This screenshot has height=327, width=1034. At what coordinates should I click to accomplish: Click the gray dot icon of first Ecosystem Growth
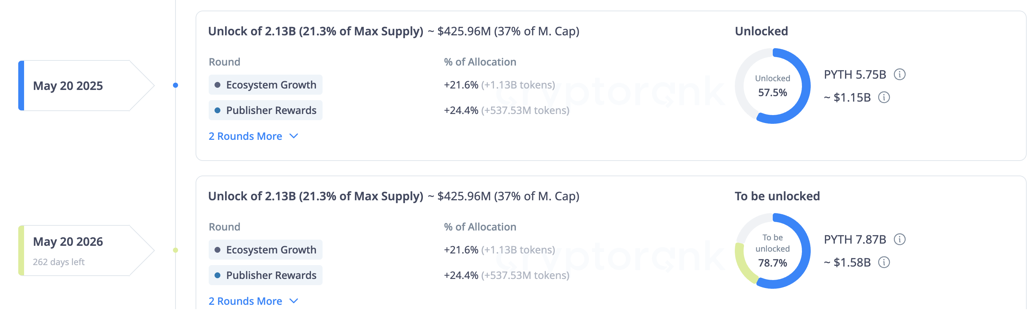(217, 85)
